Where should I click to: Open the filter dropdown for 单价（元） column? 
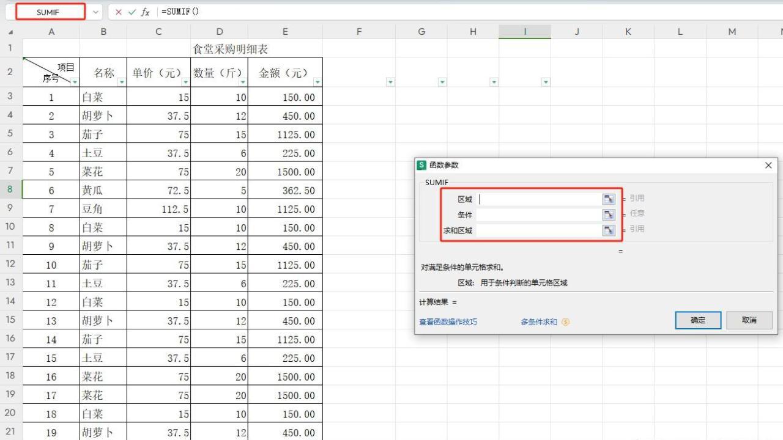click(x=185, y=82)
